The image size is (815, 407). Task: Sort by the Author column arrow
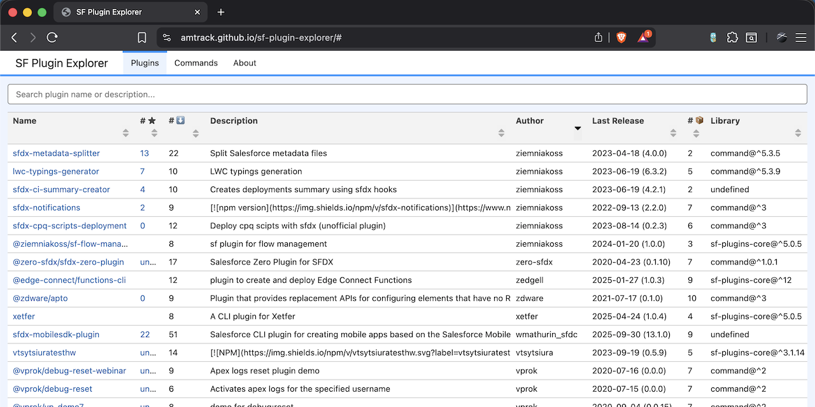[578, 128]
